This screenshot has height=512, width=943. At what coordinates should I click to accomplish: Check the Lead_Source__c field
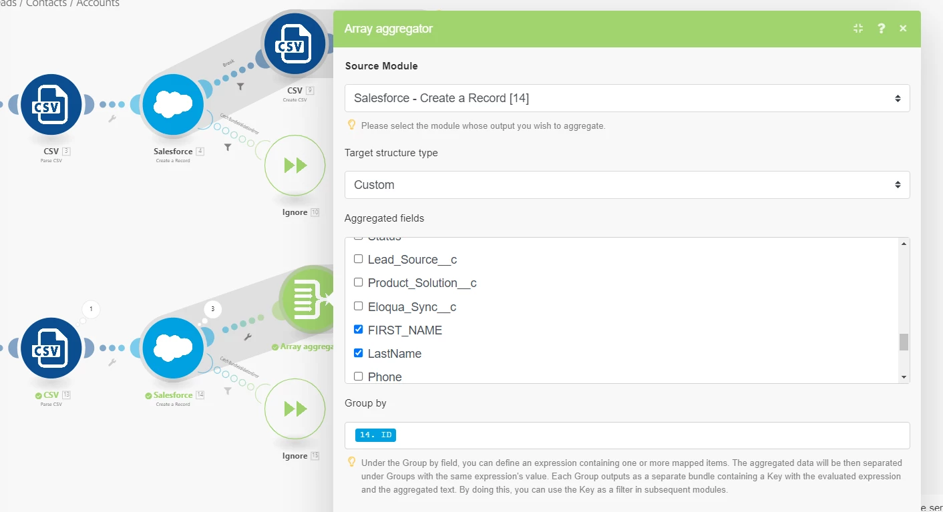pos(359,259)
